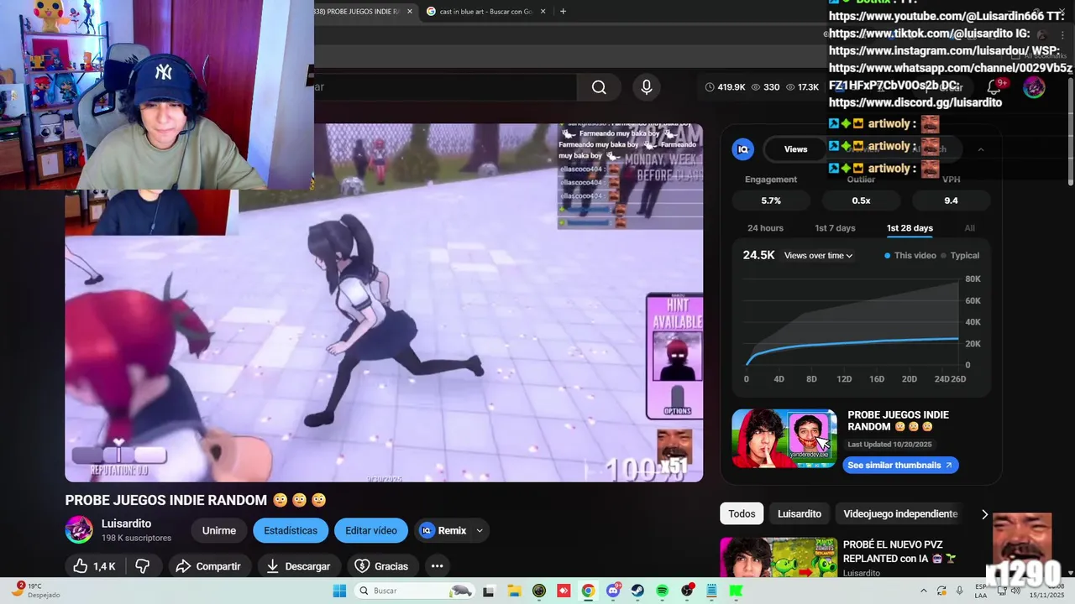Image resolution: width=1075 pixels, height=604 pixels.
Task: Click the YouTube search magnifier button
Action: point(599,87)
